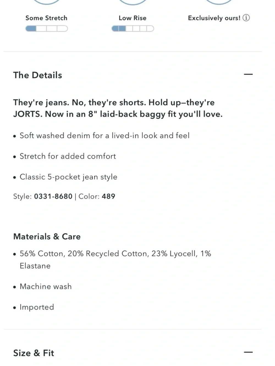Collapse the Size & Fit section minus icon

[248, 352]
